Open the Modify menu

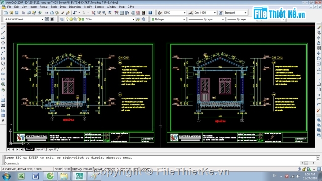(88, 7)
